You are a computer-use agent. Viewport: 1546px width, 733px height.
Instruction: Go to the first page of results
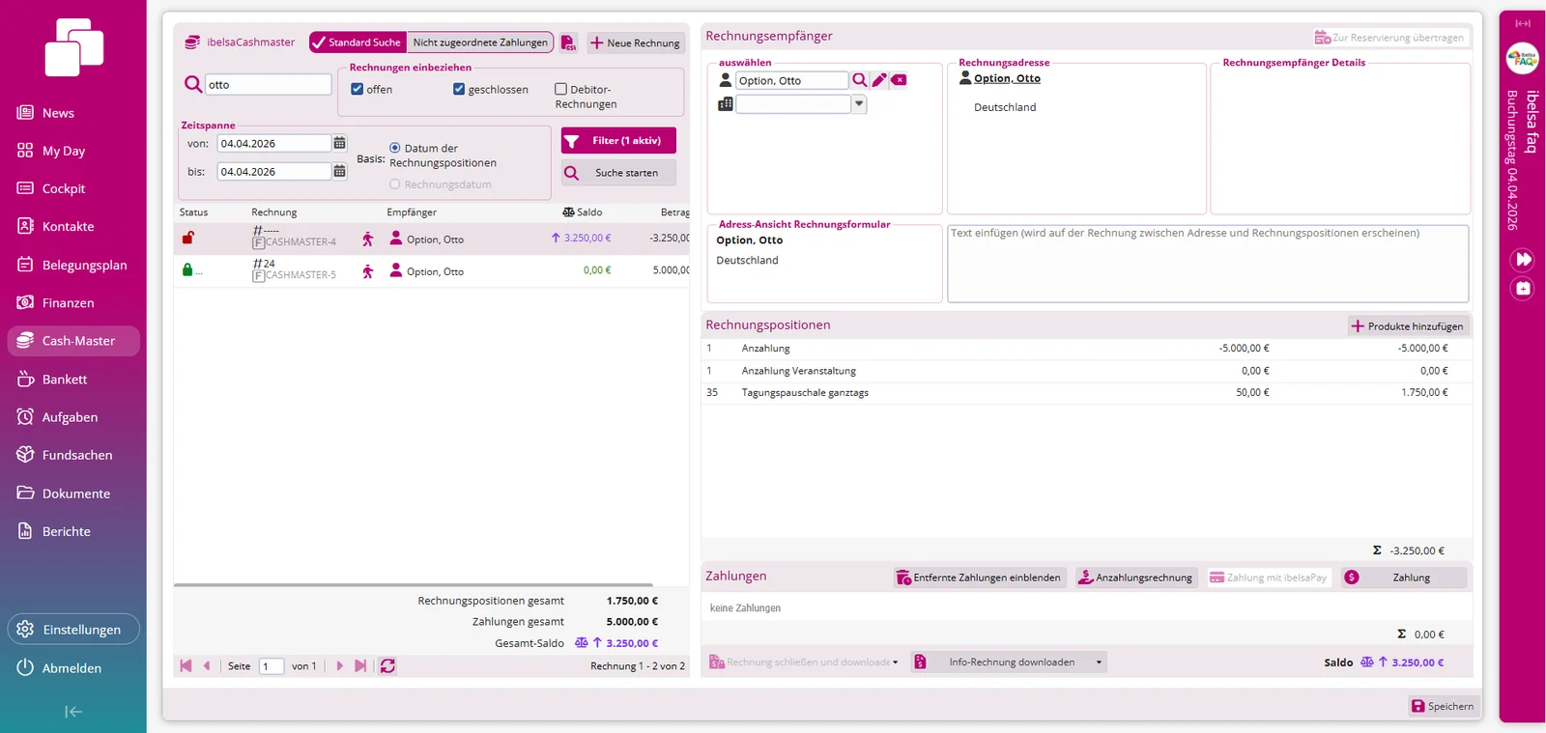186,665
